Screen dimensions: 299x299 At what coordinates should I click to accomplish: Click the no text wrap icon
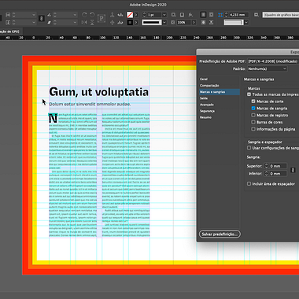[203, 15]
